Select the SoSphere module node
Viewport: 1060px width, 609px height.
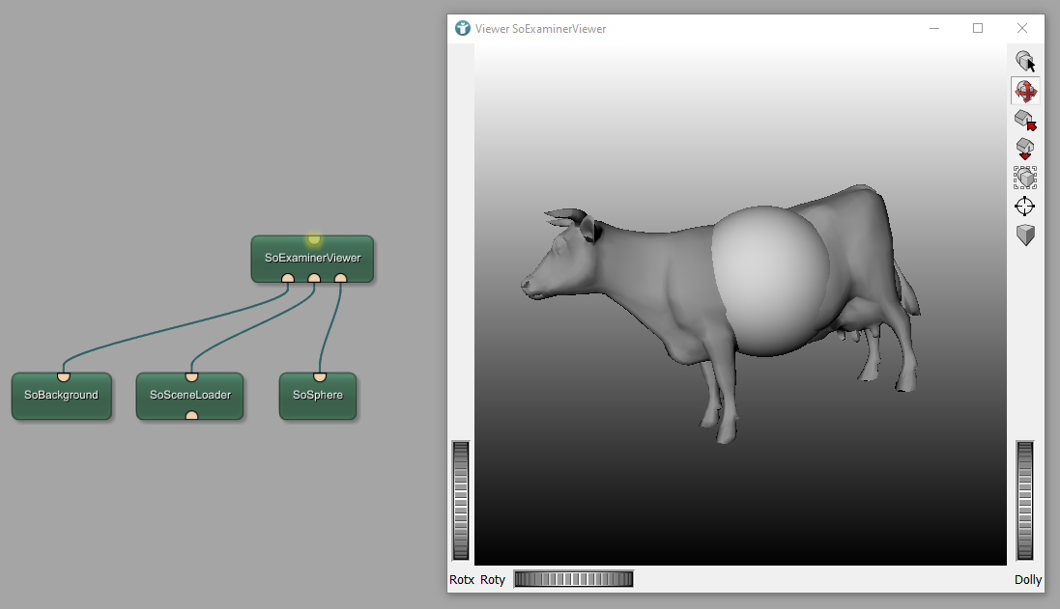tap(318, 396)
